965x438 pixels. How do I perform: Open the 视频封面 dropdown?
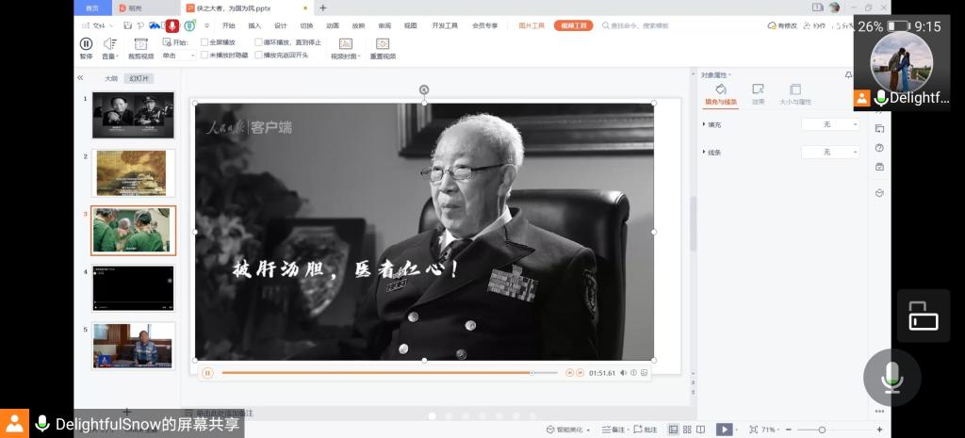point(345,56)
